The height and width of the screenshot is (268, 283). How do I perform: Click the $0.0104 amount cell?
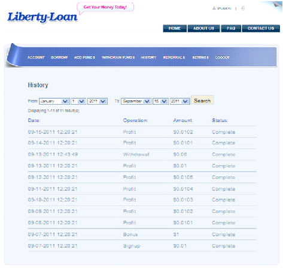click(x=183, y=189)
